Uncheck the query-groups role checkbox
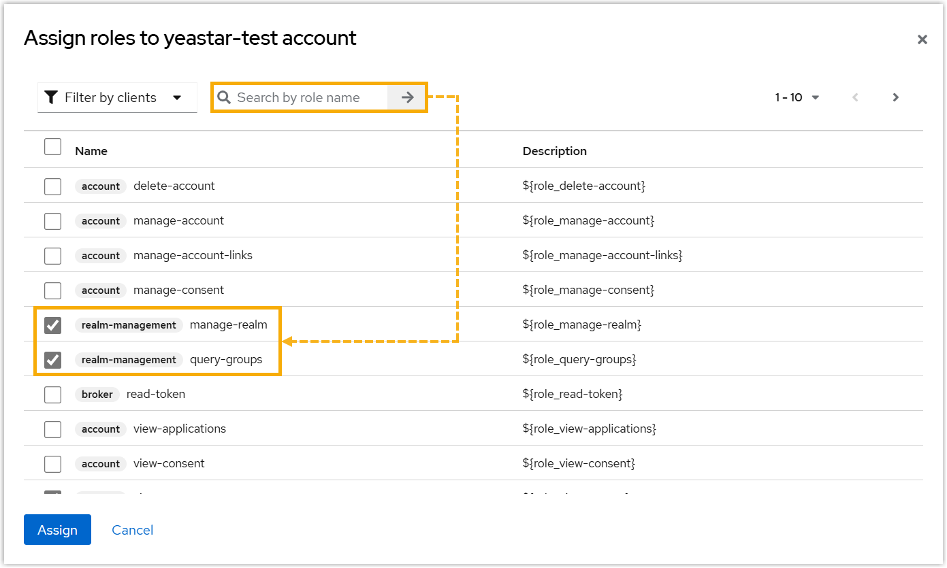Viewport: 947px width, 568px height. [53, 360]
